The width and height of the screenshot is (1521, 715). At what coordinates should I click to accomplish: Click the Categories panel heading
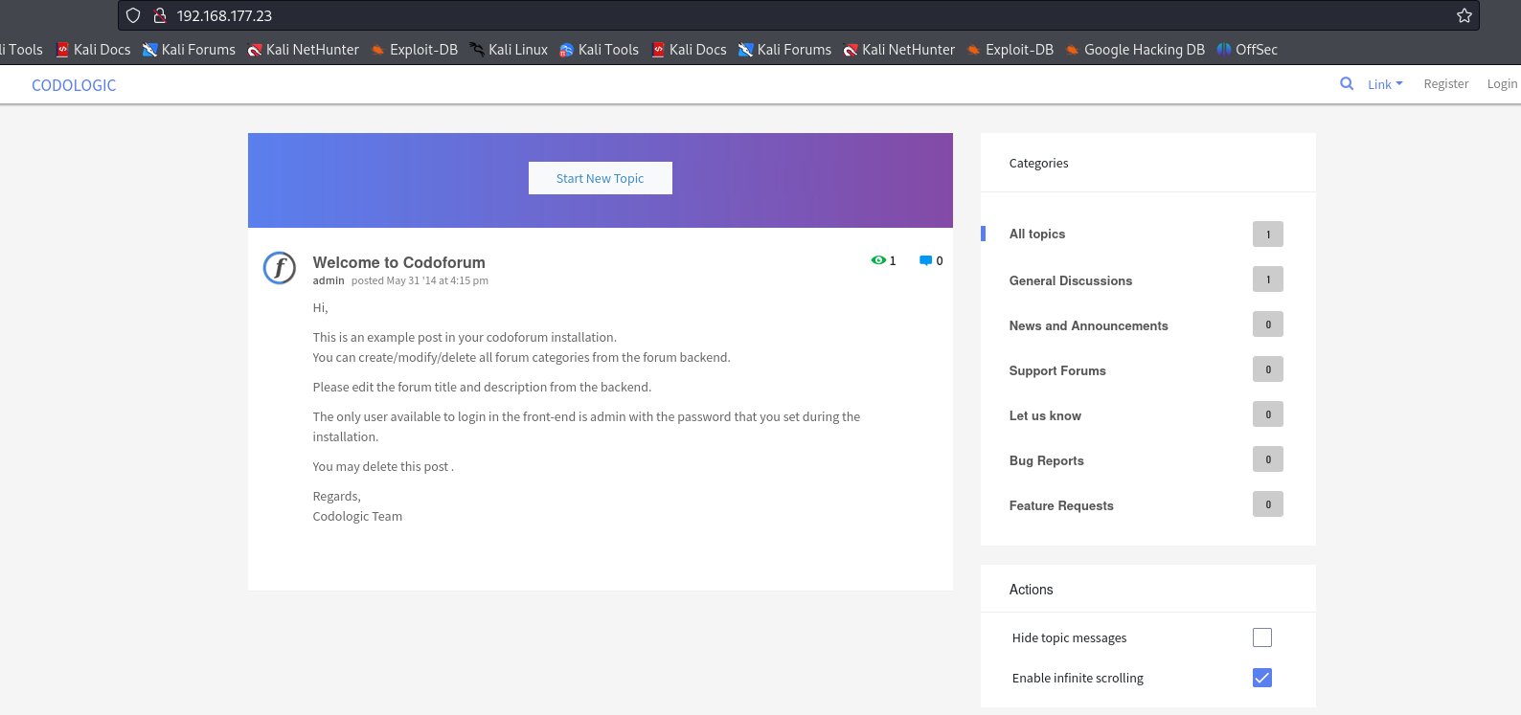1038,164
